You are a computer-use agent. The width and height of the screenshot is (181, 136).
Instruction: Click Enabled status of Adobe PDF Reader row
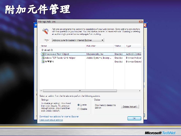119,58
